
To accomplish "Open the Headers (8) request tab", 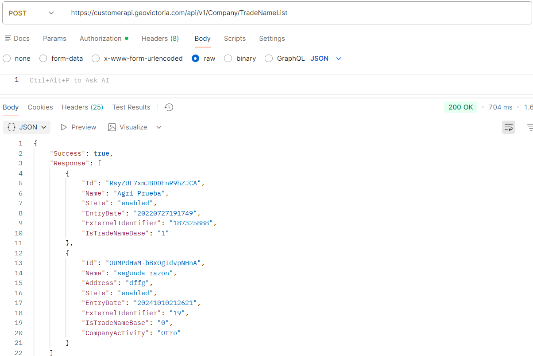I will pos(160,39).
